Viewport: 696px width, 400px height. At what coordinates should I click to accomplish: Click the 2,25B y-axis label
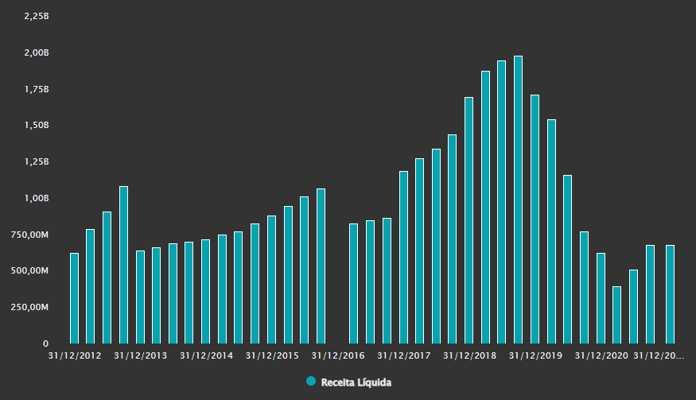pos(37,17)
